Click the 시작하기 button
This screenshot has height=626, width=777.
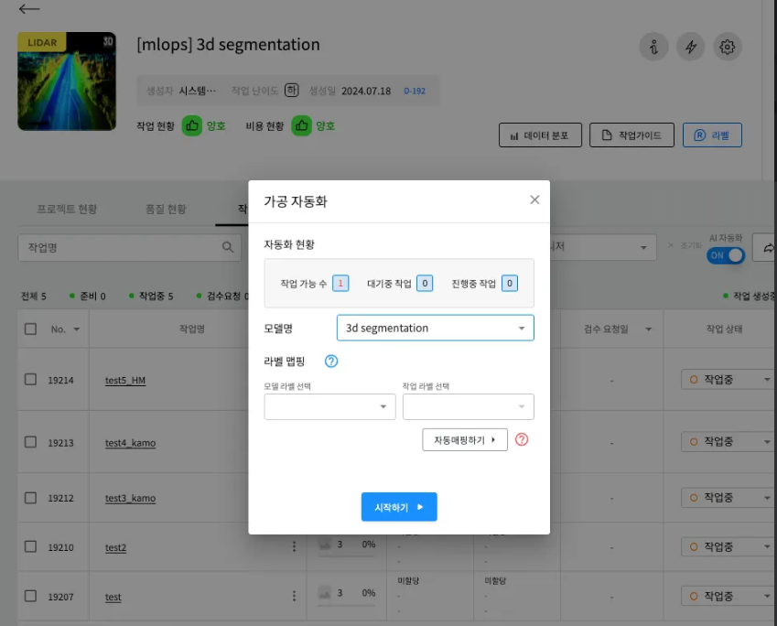point(399,506)
